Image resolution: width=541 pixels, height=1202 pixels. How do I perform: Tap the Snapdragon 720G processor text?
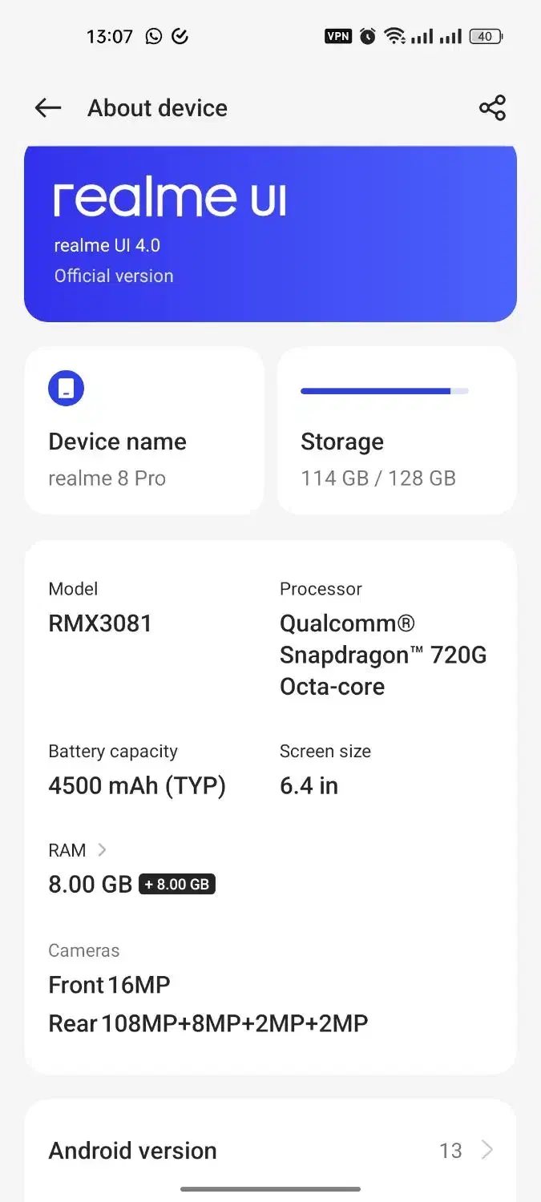383,655
